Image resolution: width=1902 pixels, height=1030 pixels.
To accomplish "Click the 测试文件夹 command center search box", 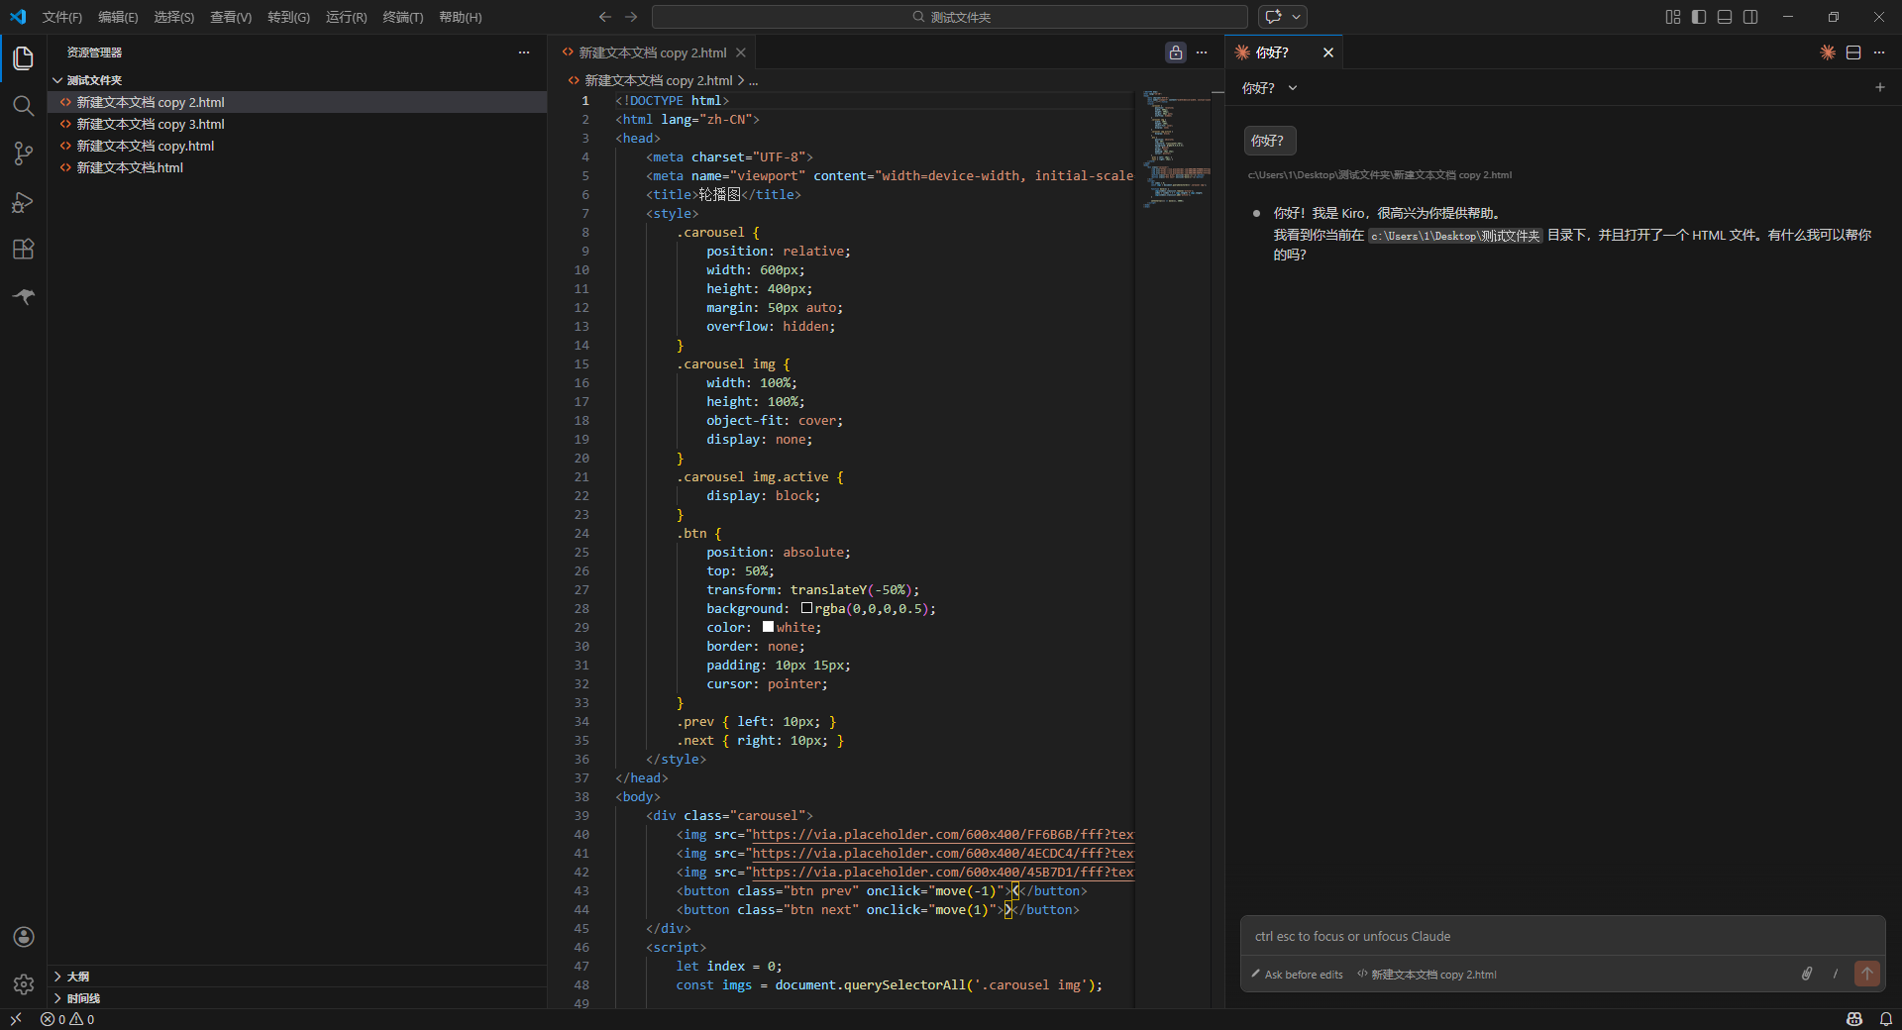I will tap(950, 17).
